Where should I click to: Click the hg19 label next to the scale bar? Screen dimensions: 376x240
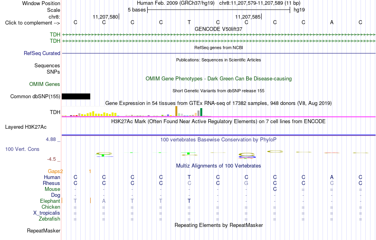[299, 10]
